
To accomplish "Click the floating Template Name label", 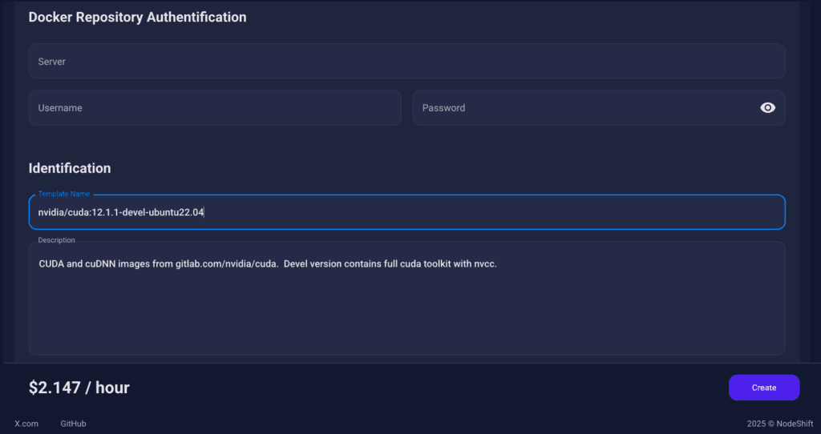I will click(x=64, y=194).
